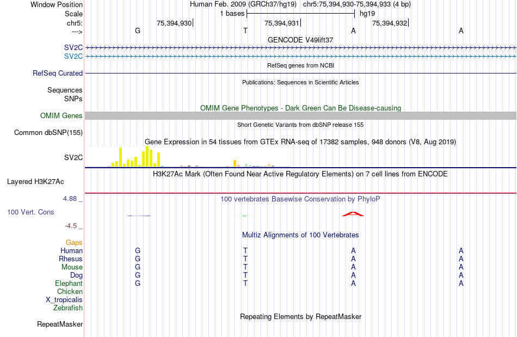Click the dark blue SV2C GENCODE track label
The height and width of the screenshot is (337, 517).
click(x=73, y=47)
